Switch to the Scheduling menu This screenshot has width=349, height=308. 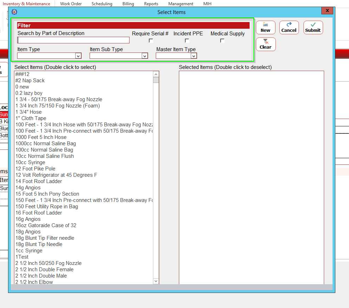(x=102, y=4)
